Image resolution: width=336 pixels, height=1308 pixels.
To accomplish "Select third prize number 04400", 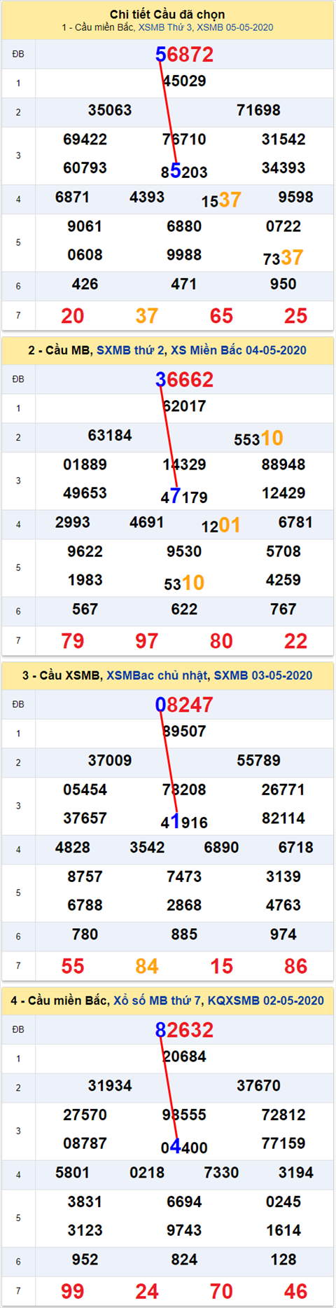I will (x=184, y=1146).
